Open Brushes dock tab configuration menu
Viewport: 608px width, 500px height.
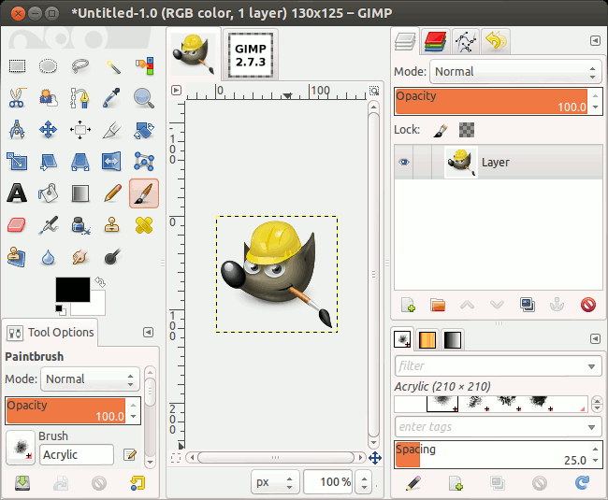coord(595,339)
